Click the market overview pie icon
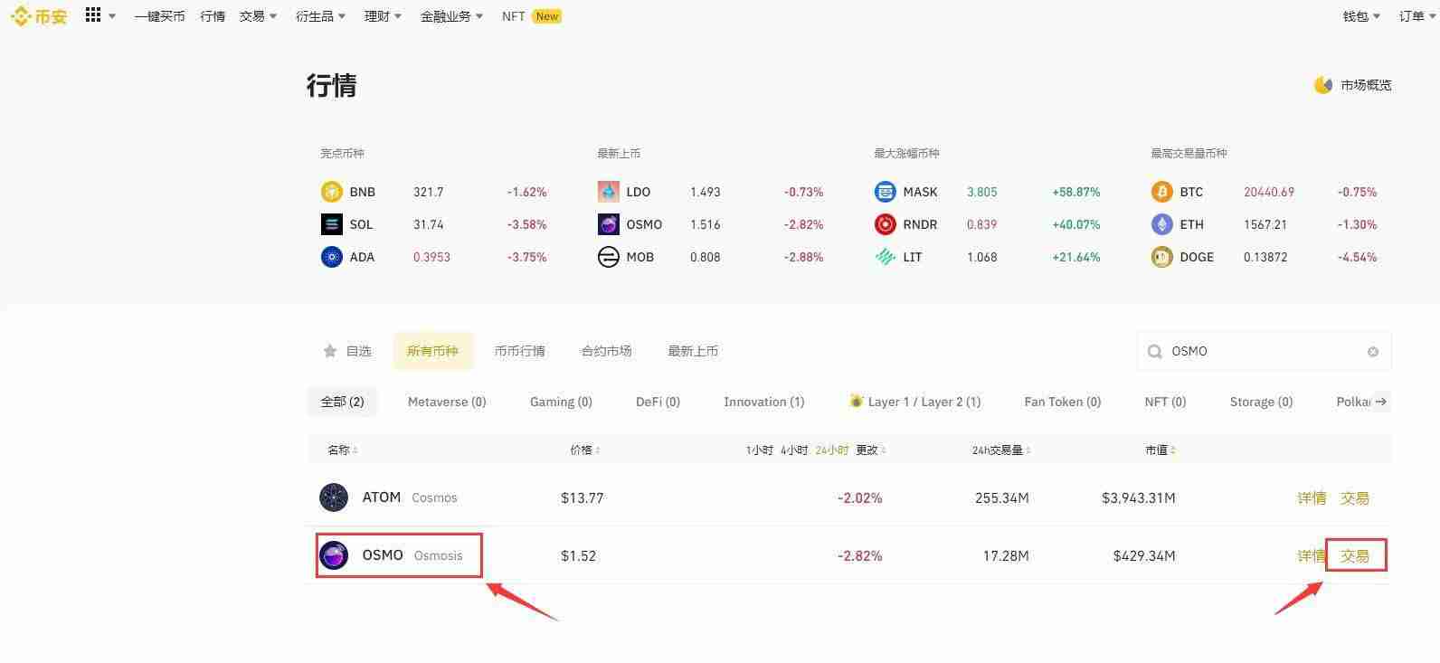 tap(1322, 85)
